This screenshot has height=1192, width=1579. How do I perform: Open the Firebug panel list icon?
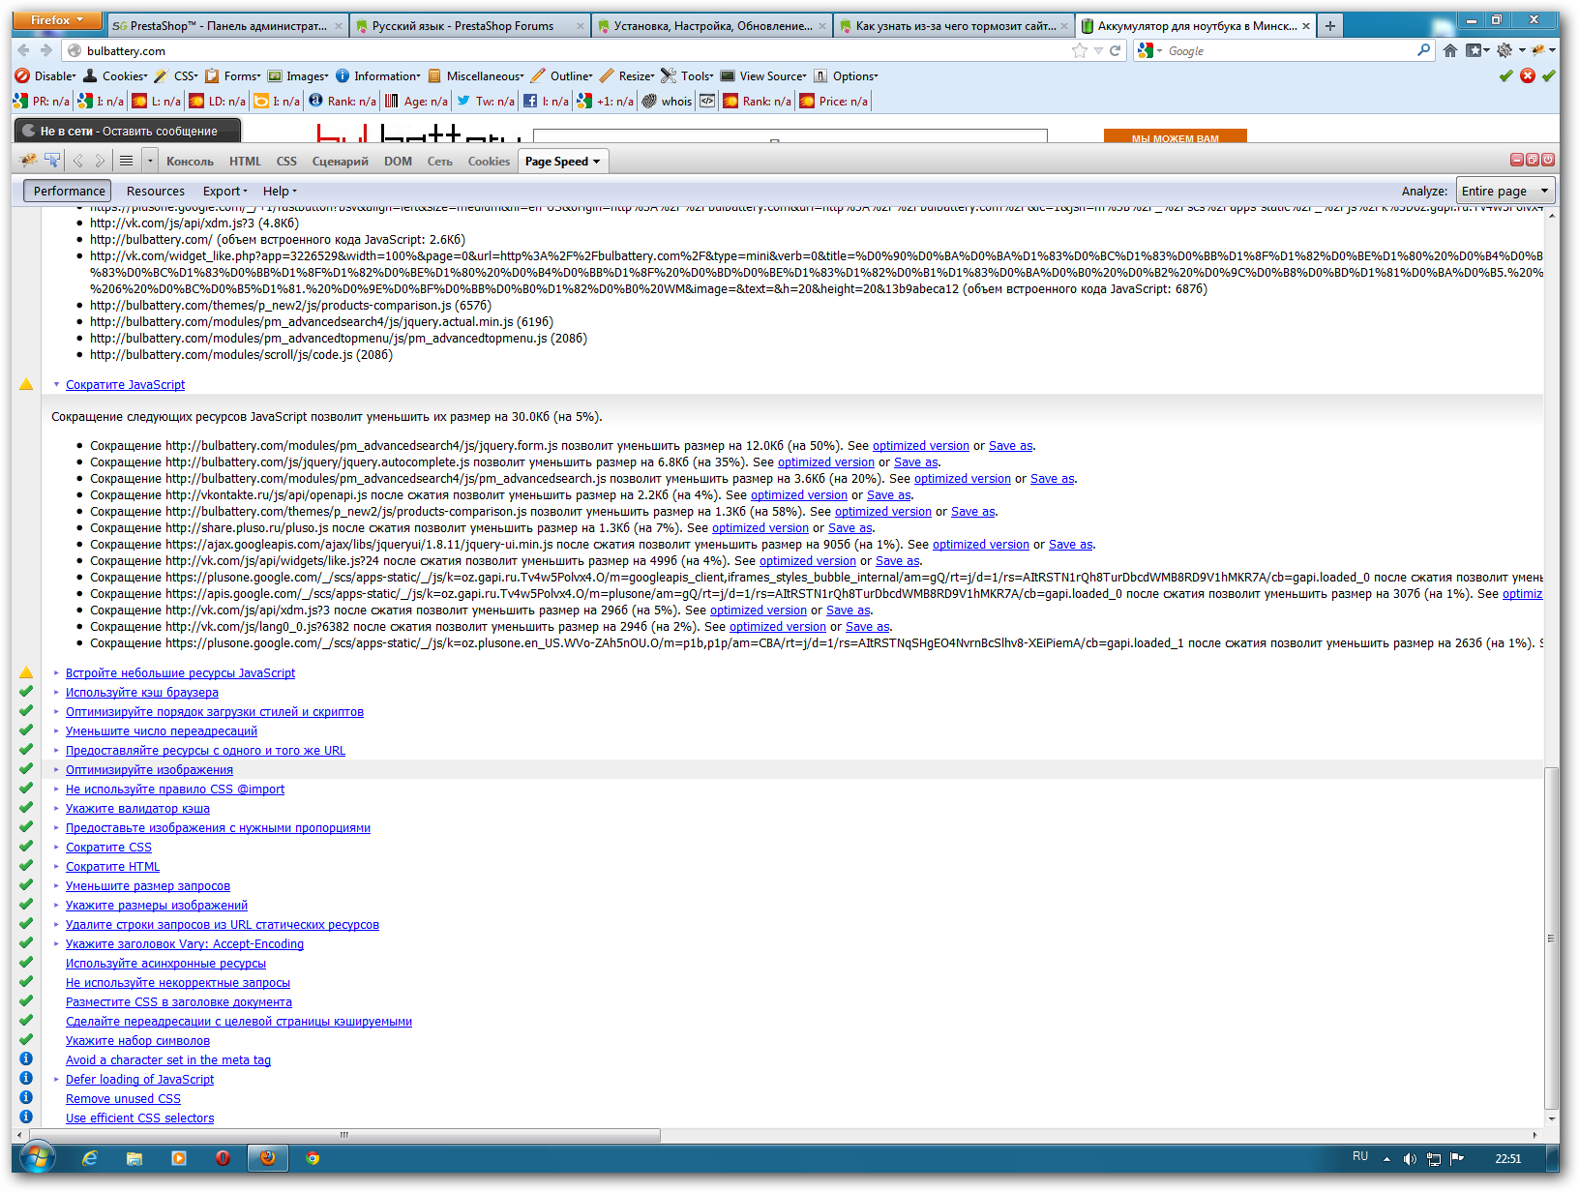[126, 161]
